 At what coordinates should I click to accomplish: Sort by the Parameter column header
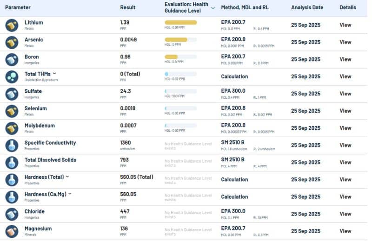pos(18,7)
